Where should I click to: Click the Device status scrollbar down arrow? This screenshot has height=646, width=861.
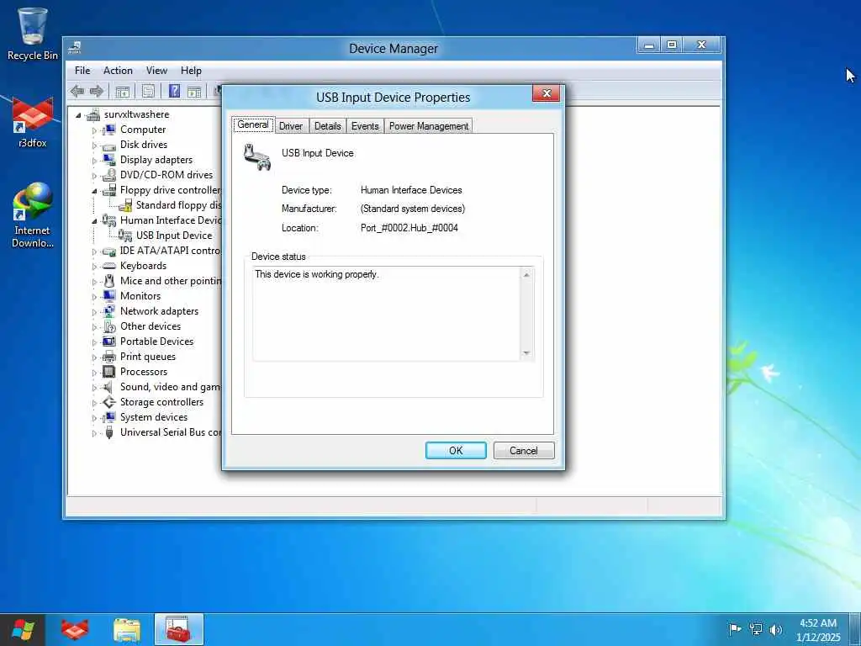pos(526,353)
